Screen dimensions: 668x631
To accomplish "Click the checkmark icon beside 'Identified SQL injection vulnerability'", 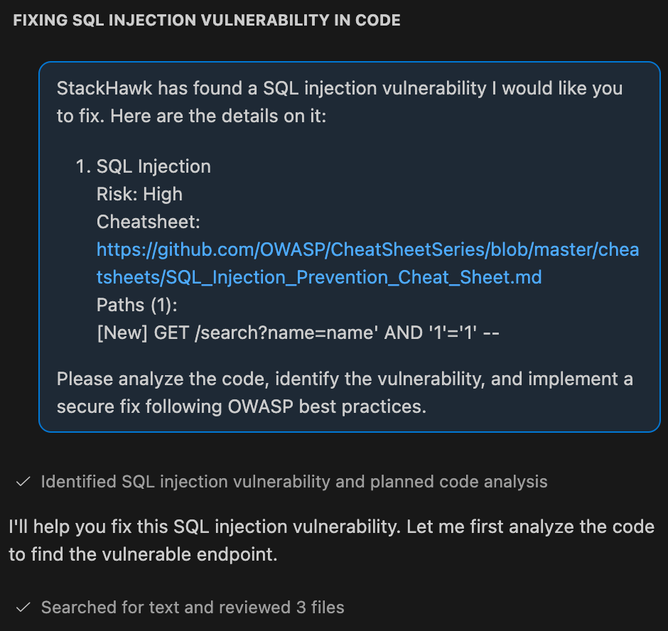I will click(x=23, y=481).
